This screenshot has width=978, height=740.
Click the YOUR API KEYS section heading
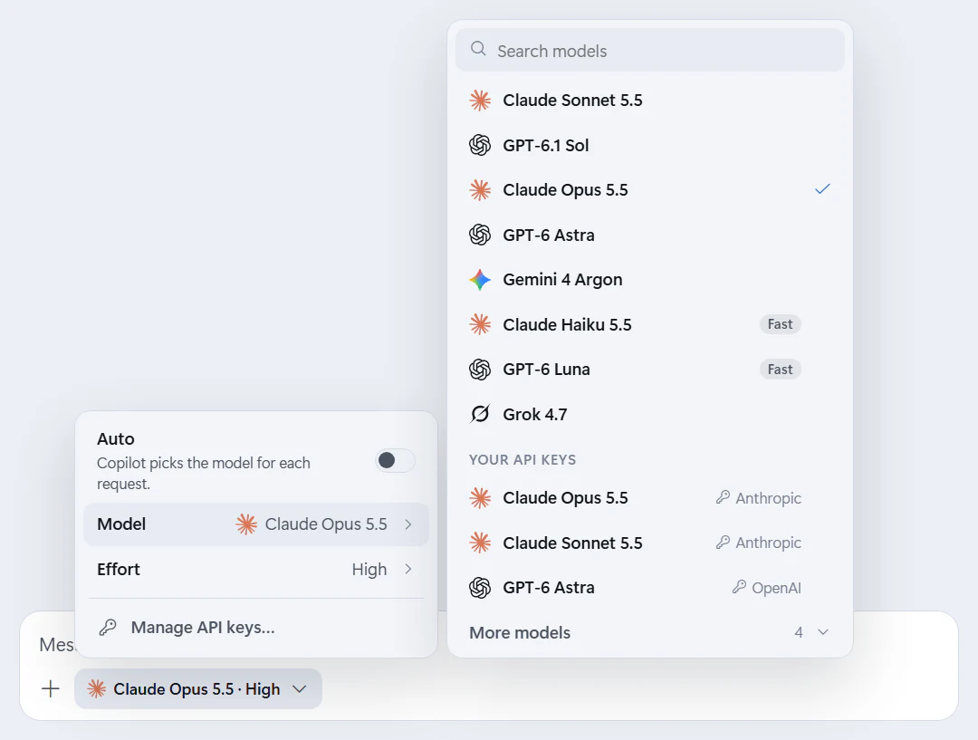[x=523, y=460]
